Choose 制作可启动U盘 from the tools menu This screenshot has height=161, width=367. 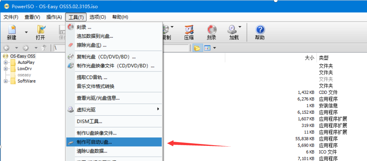[94, 142]
